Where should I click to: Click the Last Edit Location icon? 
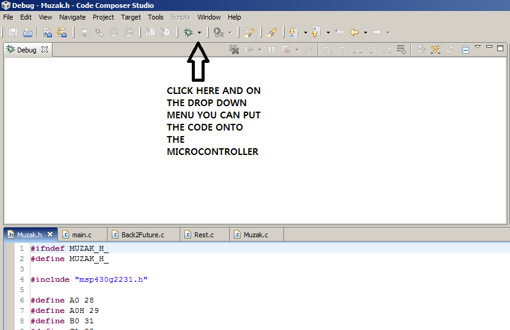point(340,32)
